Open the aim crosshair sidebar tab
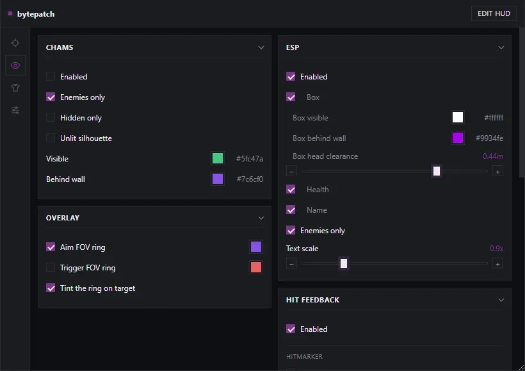The image size is (525, 371). [15, 43]
